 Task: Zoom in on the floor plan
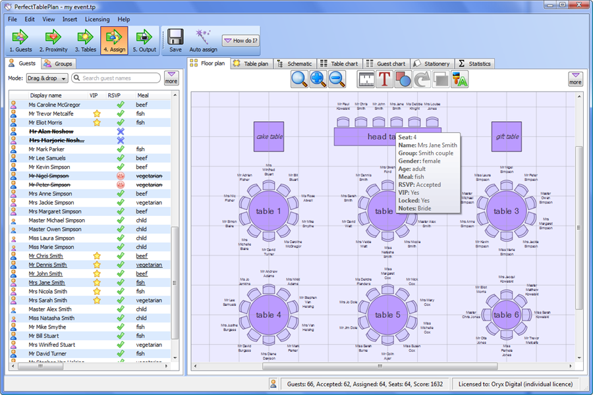(x=318, y=80)
